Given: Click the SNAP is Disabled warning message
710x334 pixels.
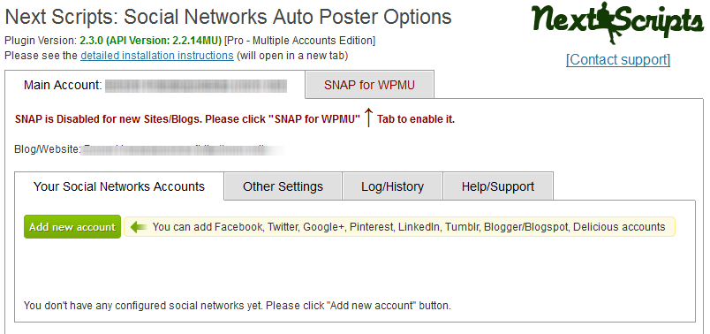Looking at the screenshot, I should pos(235,119).
